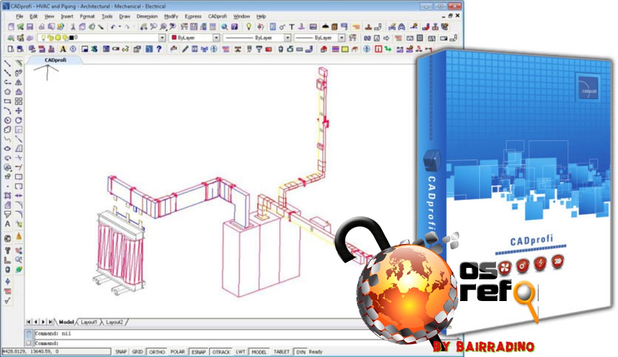This screenshot has width=618, height=357.
Task: Open the Edit menu
Action: click(x=34, y=17)
